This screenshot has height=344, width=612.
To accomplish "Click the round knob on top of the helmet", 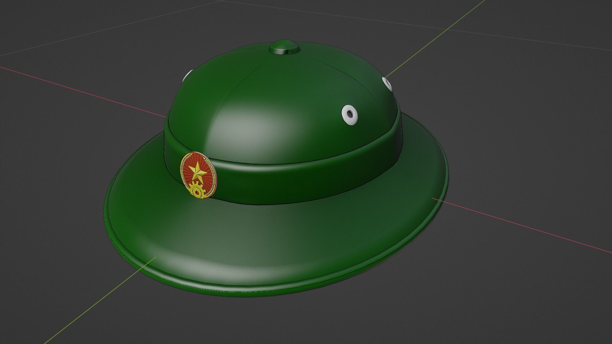I will tap(285, 47).
